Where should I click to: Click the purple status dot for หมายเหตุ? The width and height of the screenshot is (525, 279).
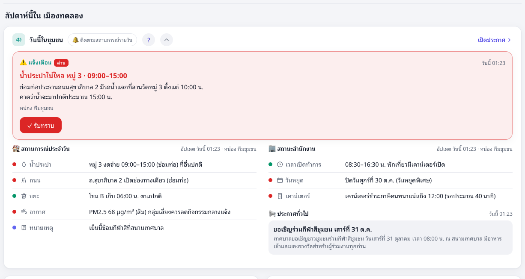tap(14, 228)
